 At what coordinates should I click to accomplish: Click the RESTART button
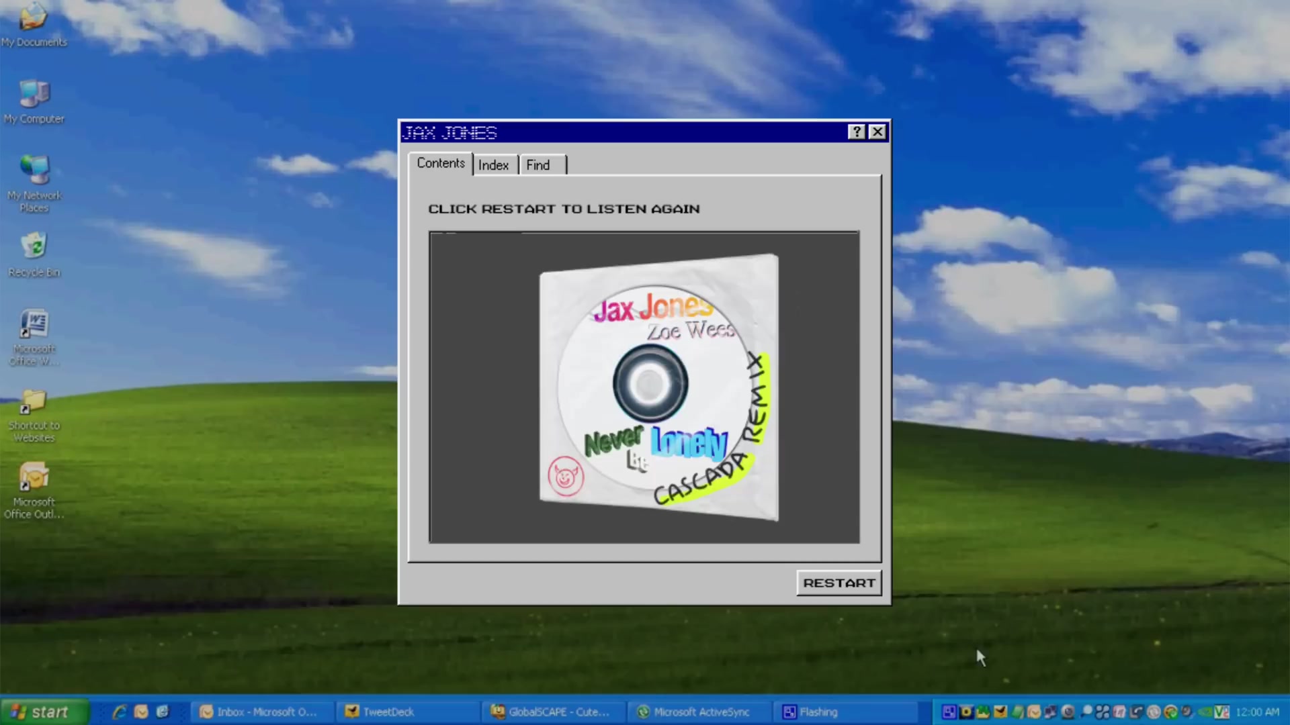838,583
